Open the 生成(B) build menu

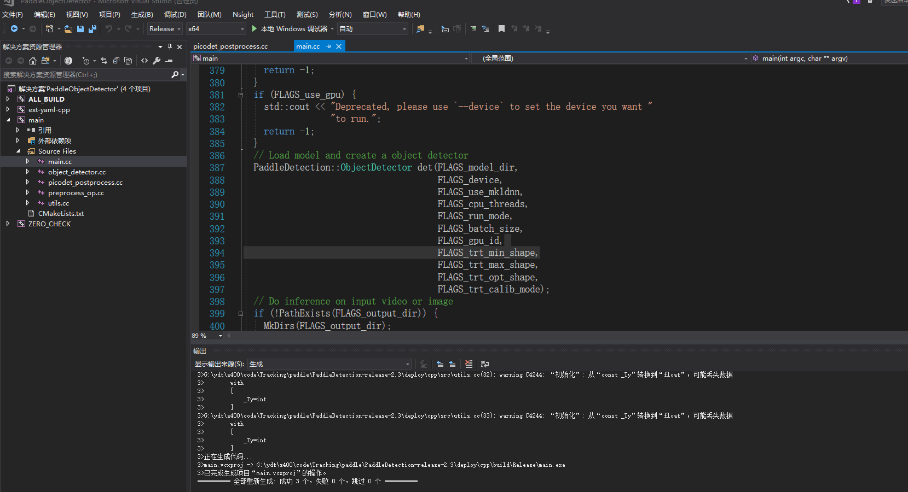click(142, 14)
